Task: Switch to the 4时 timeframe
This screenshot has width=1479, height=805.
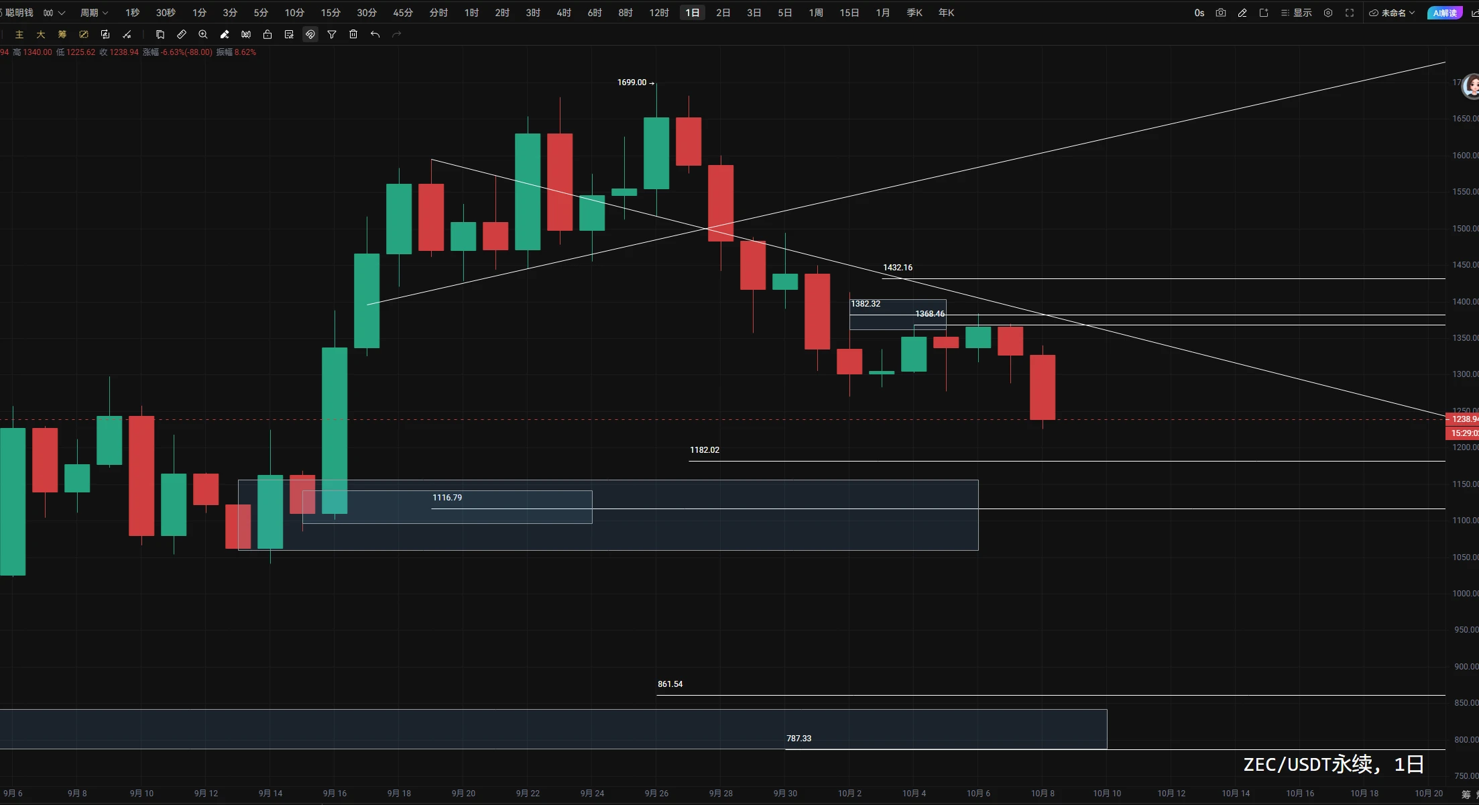Action: (565, 13)
